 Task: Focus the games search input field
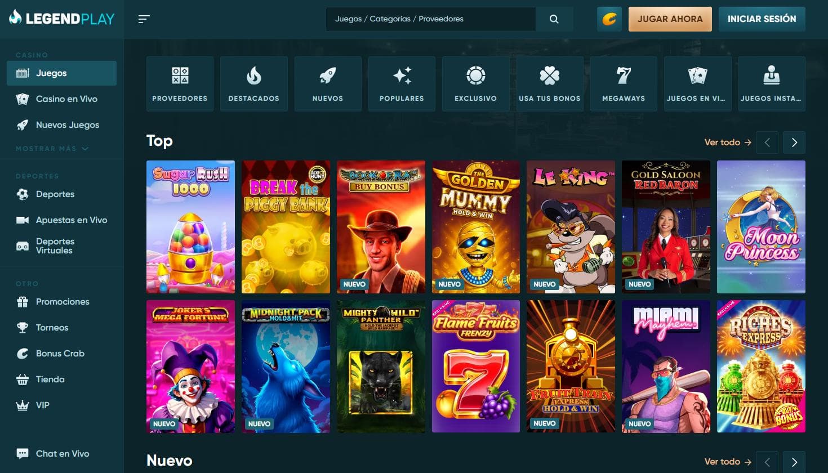[430, 19]
